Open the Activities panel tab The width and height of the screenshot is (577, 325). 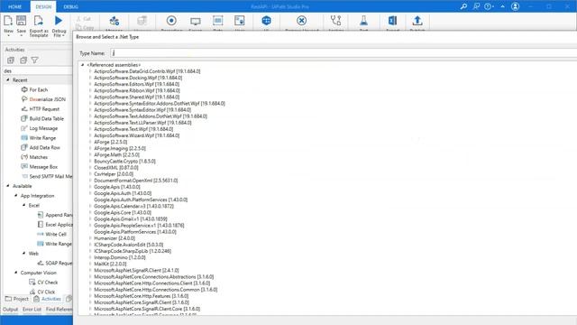(x=48, y=299)
